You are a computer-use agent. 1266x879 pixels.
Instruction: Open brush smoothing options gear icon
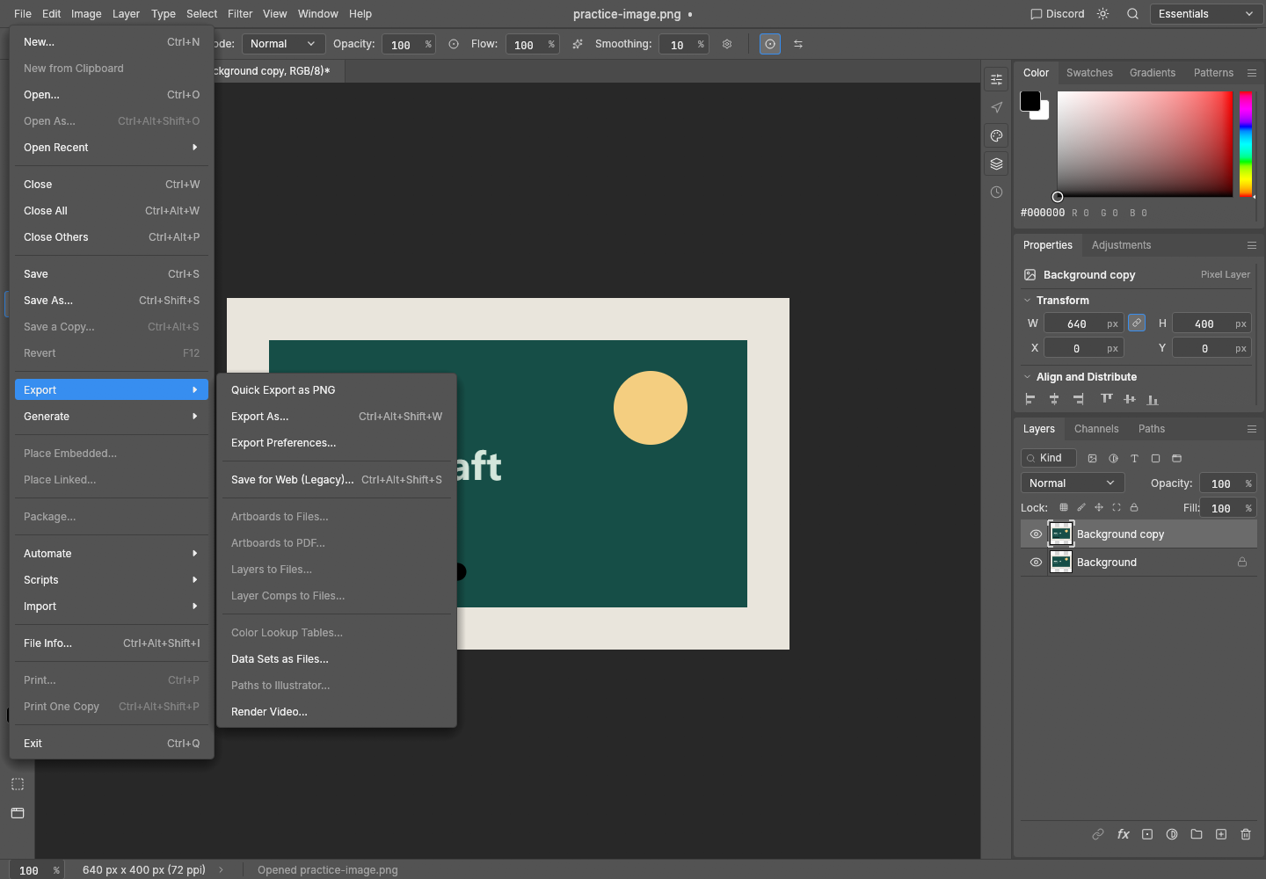pyautogui.click(x=727, y=44)
